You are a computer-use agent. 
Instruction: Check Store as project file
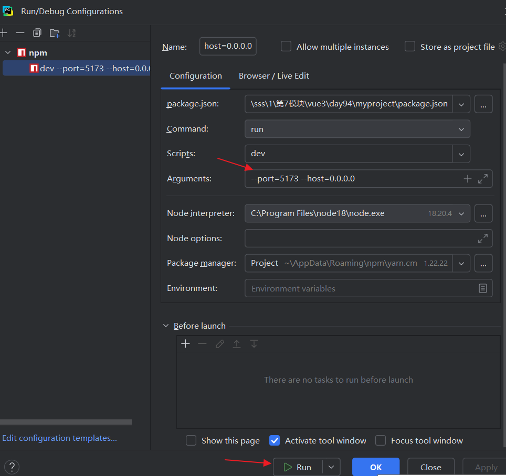410,47
